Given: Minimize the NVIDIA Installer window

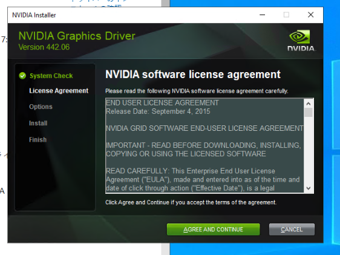Looking at the screenshot, I should [263, 15].
